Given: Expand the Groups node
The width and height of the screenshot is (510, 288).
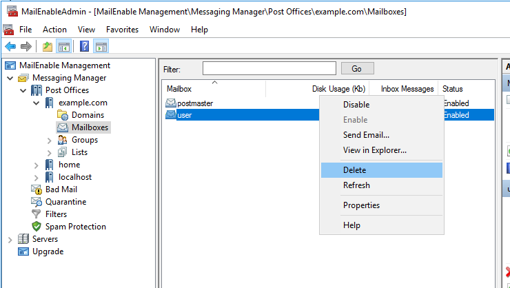Looking at the screenshot, I should 50,141.
